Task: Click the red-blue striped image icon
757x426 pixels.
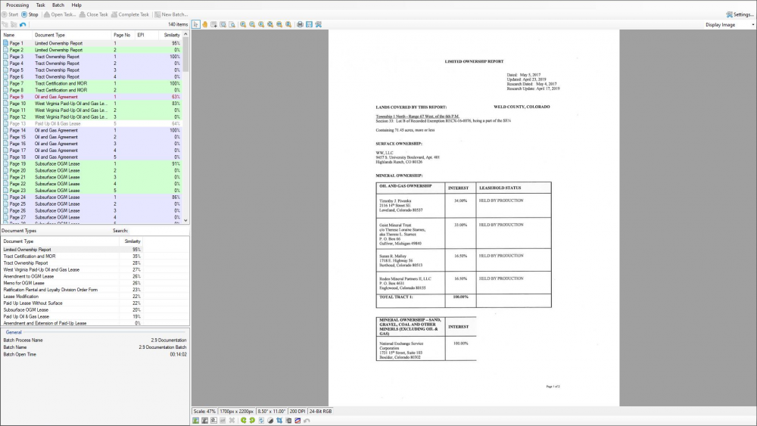Action: click(298, 420)
